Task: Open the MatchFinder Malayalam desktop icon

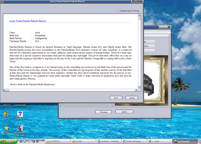Action: click(20, 130)
